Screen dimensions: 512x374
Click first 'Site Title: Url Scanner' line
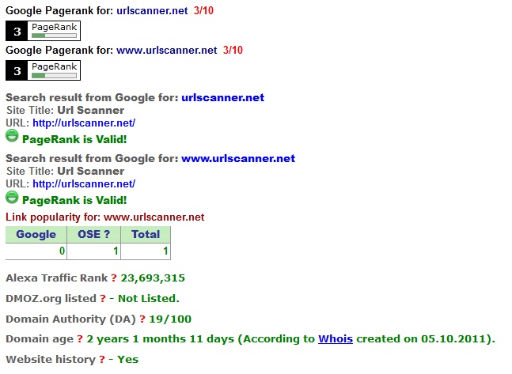click(x=66, y=111)
